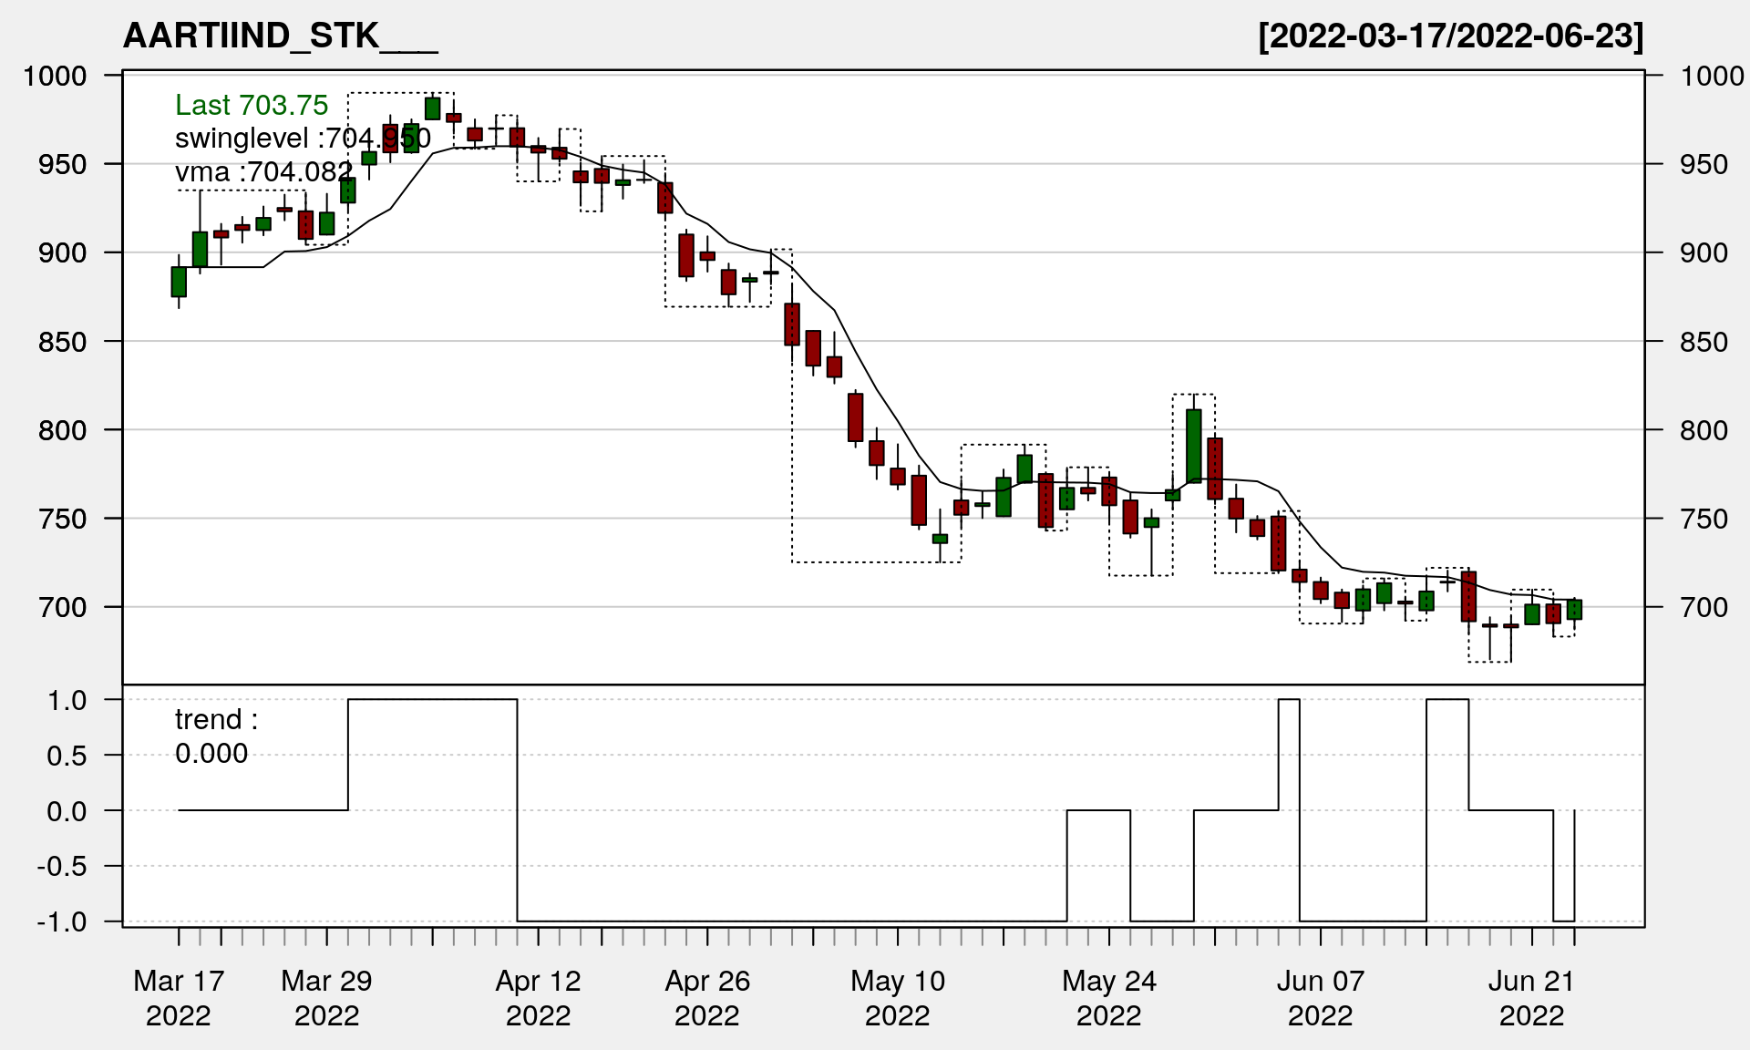Viewport: 1750px width, 1050px height.
Task: Click the date range label 2022-03-17/2022-06-23
Action: [x=1450, y=36]
